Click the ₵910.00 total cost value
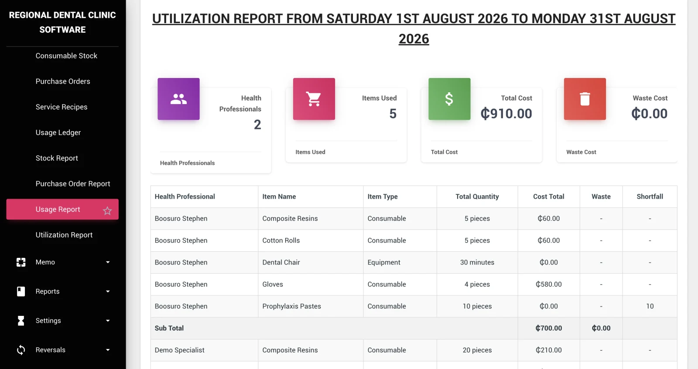This screenshot has height=369, width=698. coord(506,114)
